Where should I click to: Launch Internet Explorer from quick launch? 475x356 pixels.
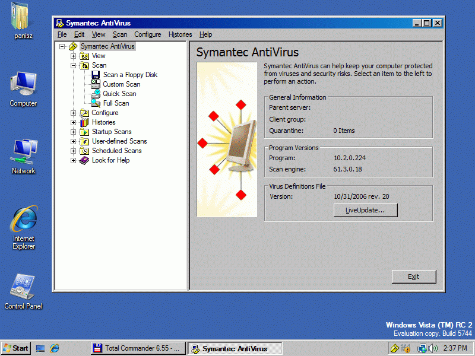pyautogui.click(x=55, y=348)
